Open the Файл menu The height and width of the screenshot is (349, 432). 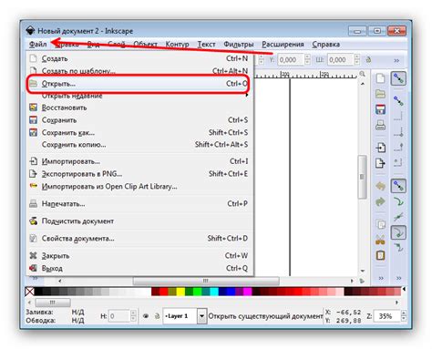(x=37, y=45)
